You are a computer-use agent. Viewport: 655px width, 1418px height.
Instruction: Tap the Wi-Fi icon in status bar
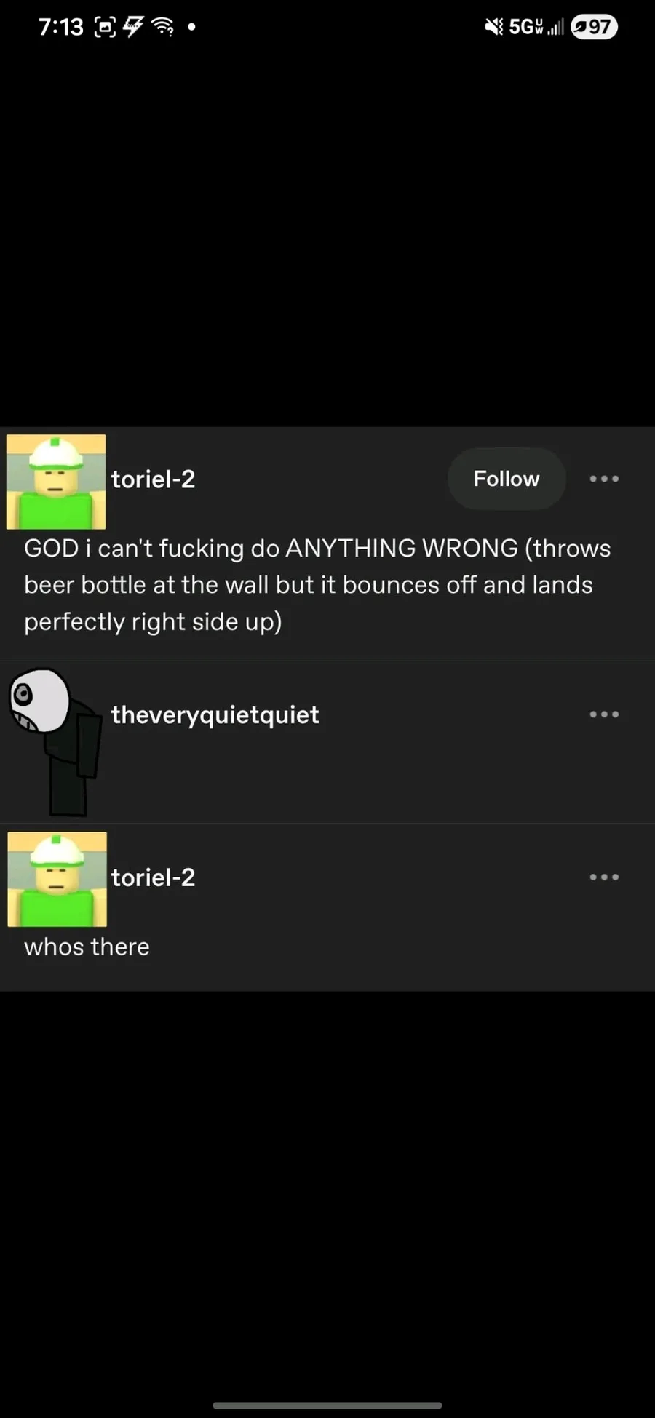[x=163, y=27]
